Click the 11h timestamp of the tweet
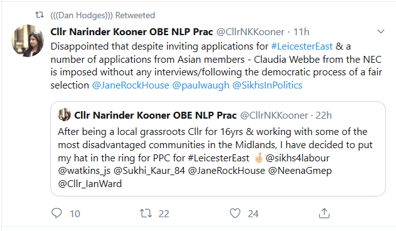 301,32
